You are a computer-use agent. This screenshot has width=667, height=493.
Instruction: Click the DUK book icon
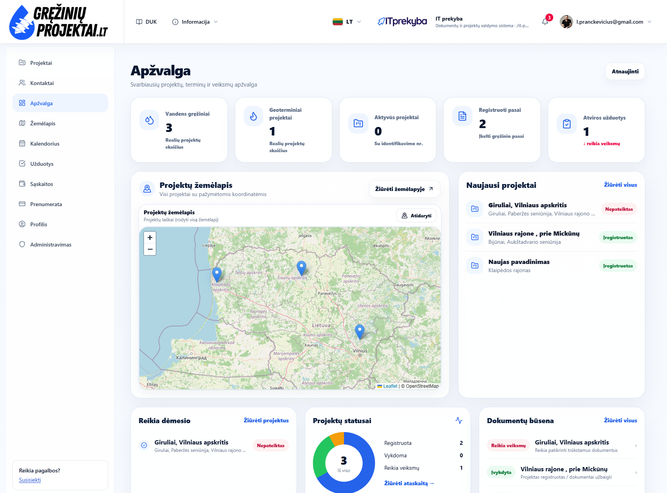(x=139, y=22)
